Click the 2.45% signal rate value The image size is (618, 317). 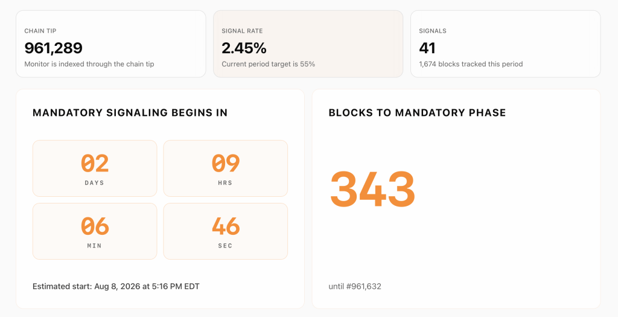tap(244, 48)
